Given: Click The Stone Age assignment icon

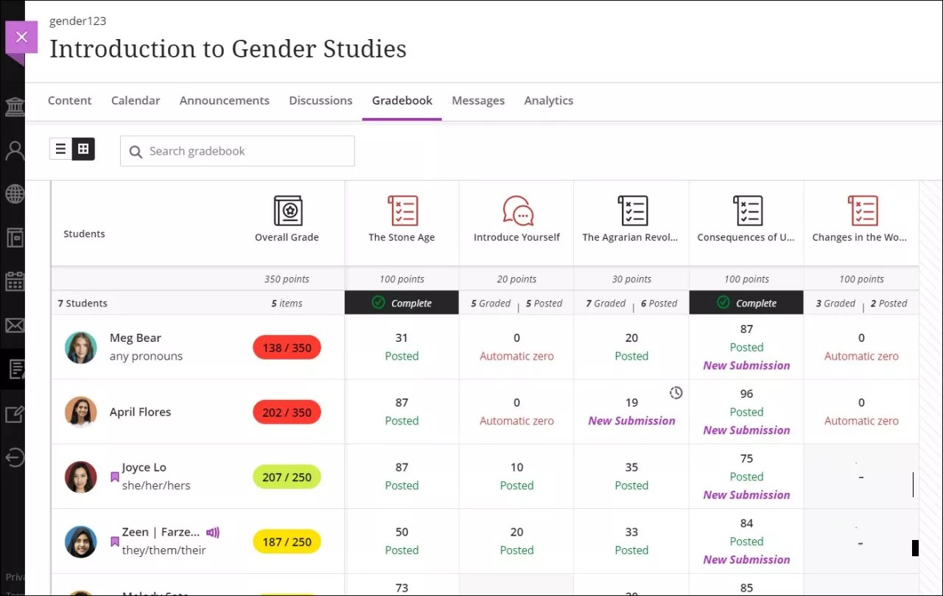Looking at the screenshot, I should coord(402,210).
